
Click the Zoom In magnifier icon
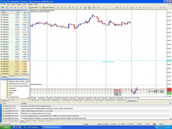click(x=70, y=7)
